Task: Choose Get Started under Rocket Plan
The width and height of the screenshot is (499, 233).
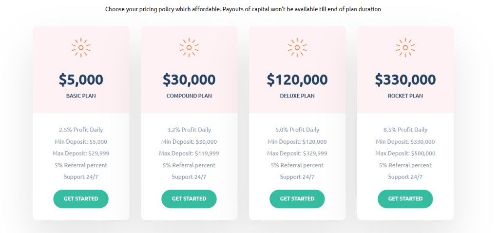Action: tap(405, 199)
